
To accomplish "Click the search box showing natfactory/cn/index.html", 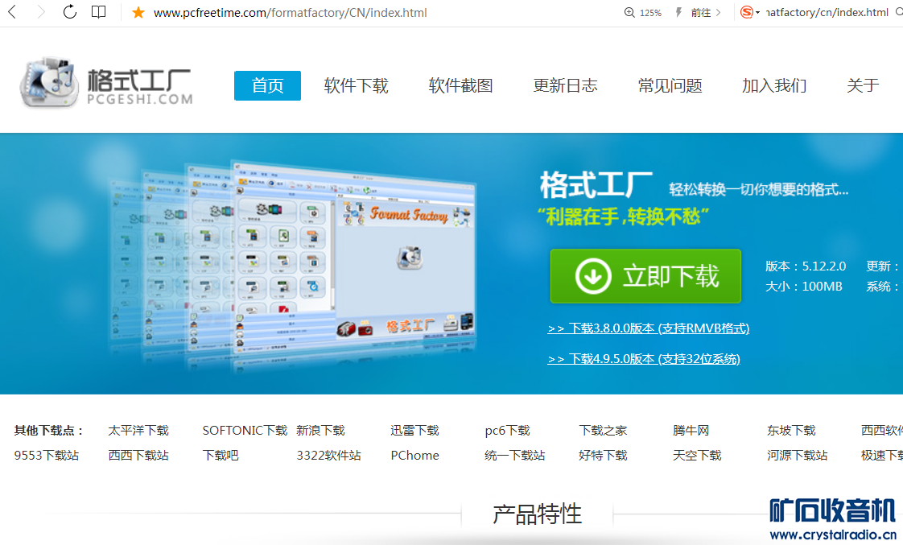I will click(827, 13).
